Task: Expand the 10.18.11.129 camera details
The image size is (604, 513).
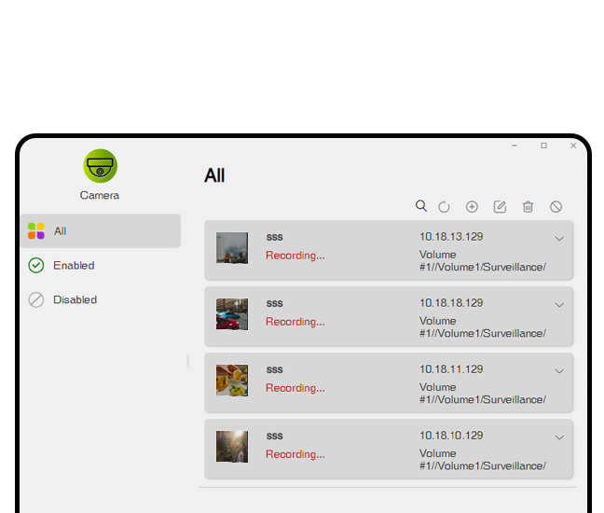Action: click(559, 371)
